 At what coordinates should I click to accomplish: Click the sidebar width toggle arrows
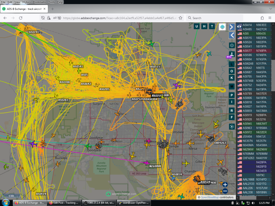pyautogui.click(x=239, y=27)
